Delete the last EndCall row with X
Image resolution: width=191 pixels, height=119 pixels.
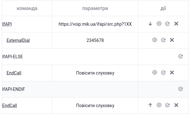176,105
